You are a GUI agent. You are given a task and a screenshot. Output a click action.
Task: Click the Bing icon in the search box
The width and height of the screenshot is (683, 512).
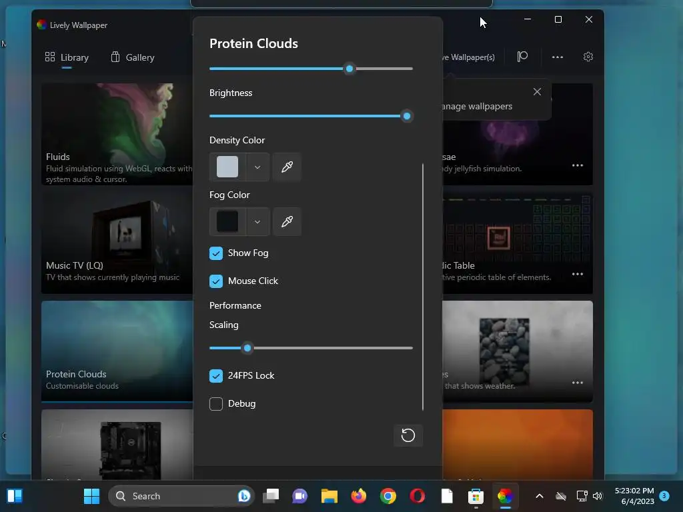pyautogui.click(x=244, y=496)
